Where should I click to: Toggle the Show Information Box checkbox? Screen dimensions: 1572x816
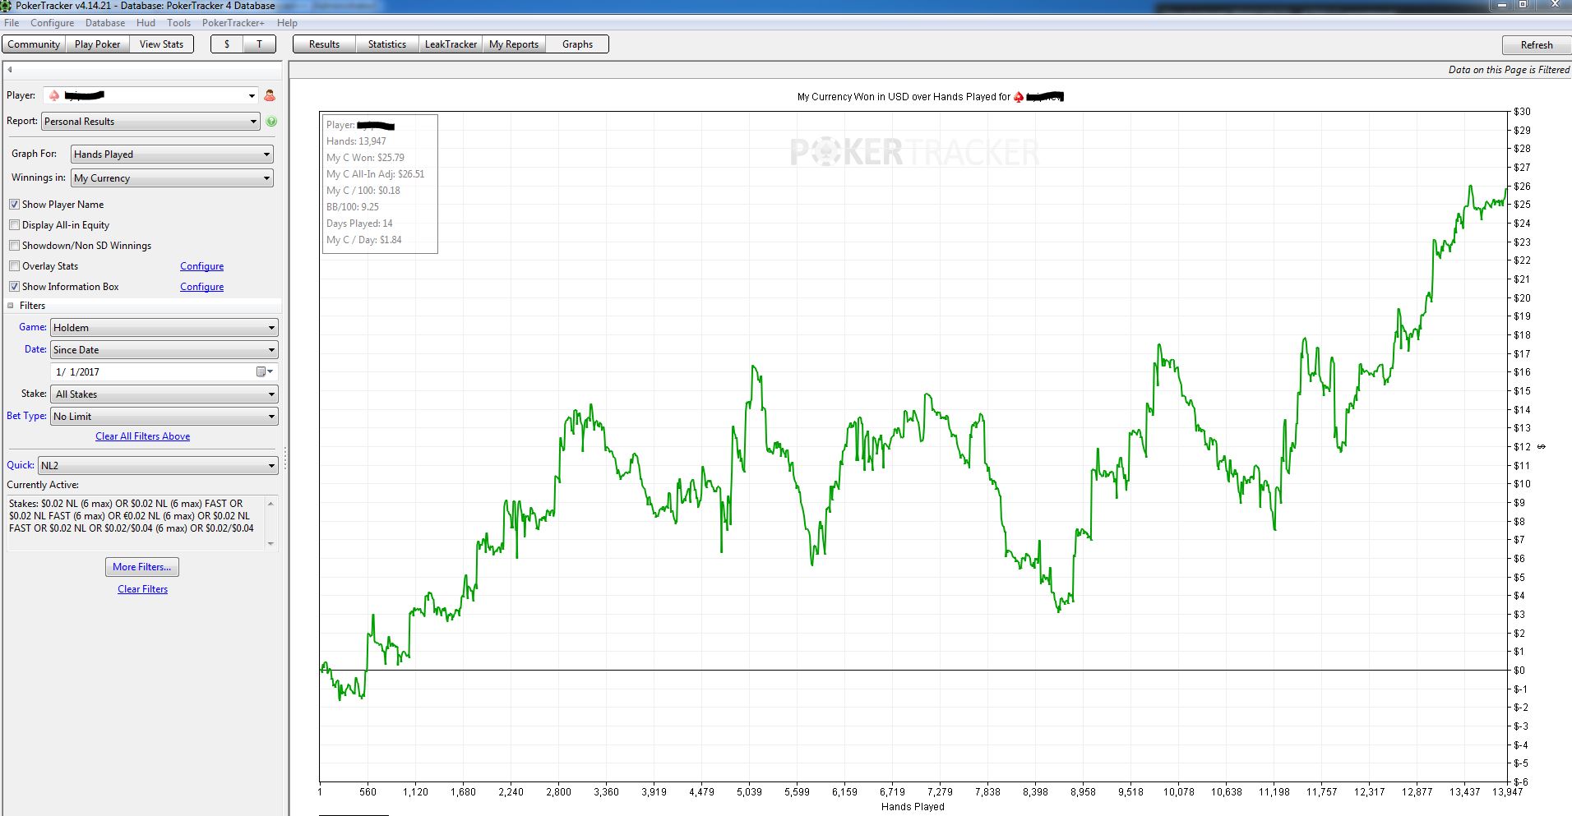pos(14,287)
